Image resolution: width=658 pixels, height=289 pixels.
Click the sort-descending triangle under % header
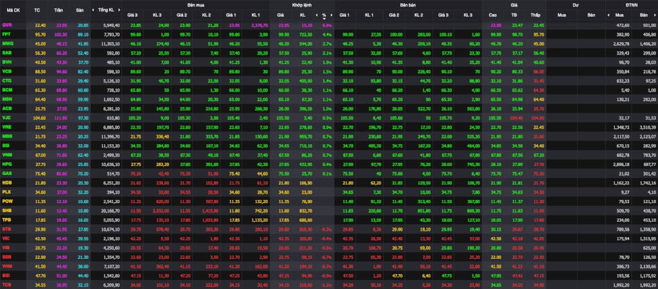[324, 19]
